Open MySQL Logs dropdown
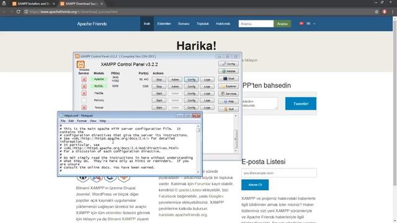Viewport: 397px width, 223px height. (x=207, y=87)
